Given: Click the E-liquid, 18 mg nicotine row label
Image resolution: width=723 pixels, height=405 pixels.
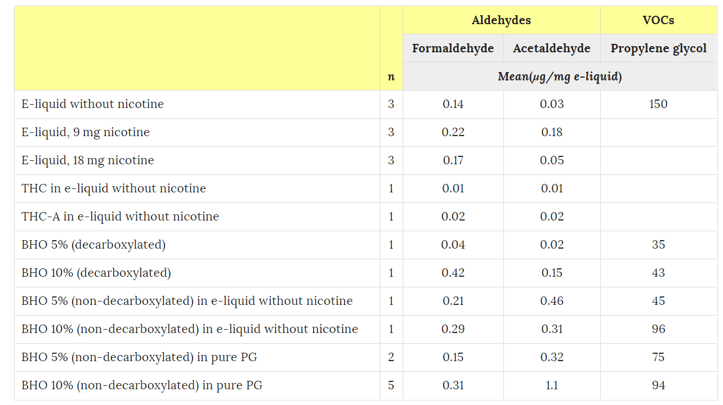Looking at the screenshot, I should click(x=88, y=160).
